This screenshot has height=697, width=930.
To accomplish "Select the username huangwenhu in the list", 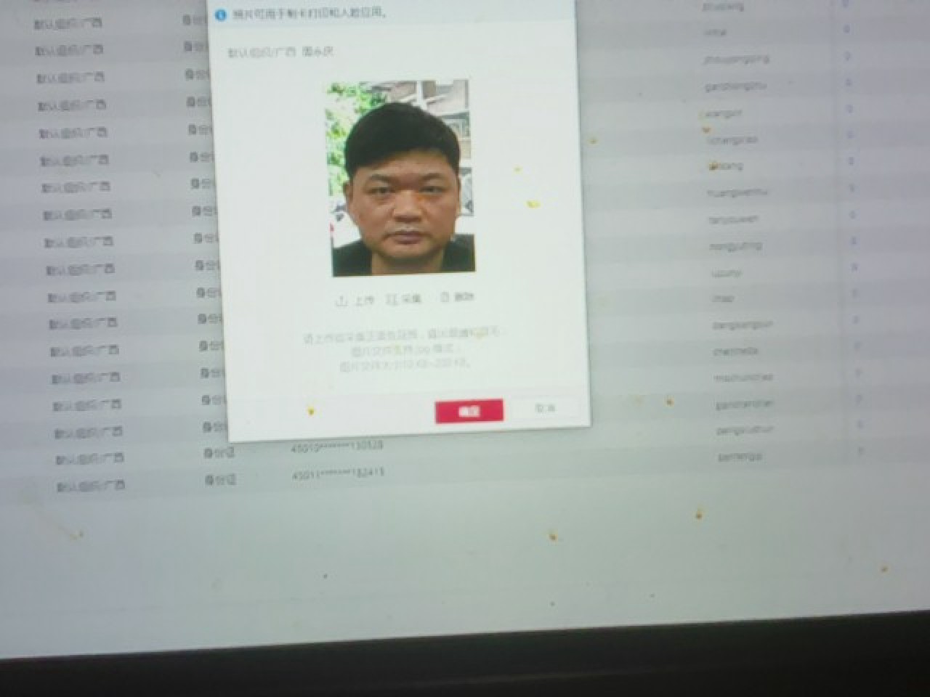I will pyautogui.click(x=737, y=192).
